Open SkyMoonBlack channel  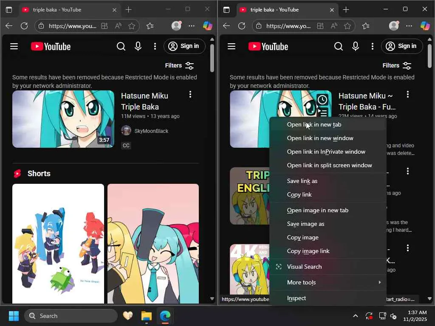tap(151, 131)
